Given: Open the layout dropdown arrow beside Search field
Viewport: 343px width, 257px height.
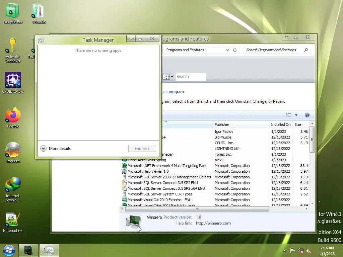Looking at the screenshot, I should (x=172, y=77).
